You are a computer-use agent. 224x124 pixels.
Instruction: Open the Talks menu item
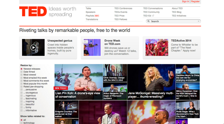(x=88, y=8)
